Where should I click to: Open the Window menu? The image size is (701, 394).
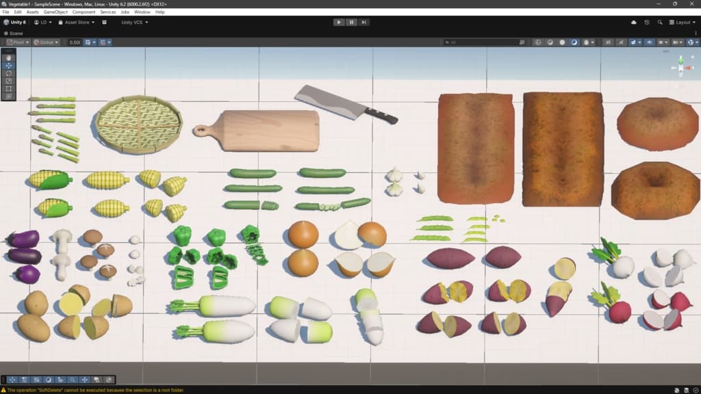coord(142,12)
